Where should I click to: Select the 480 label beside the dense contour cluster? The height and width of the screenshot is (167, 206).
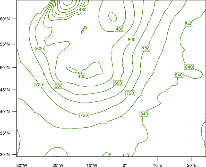click(x=83, y=10)
